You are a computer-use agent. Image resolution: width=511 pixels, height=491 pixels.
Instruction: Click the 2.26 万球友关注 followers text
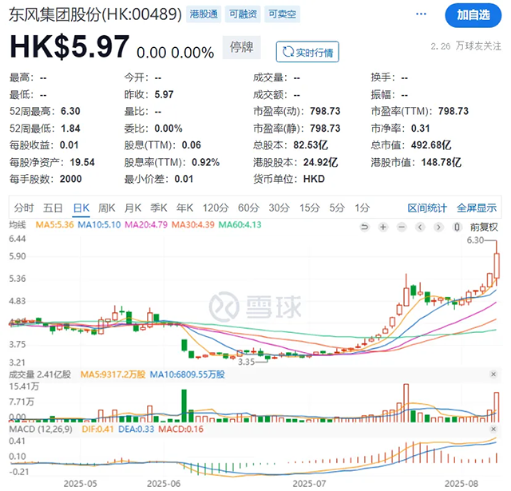(465, 46)
